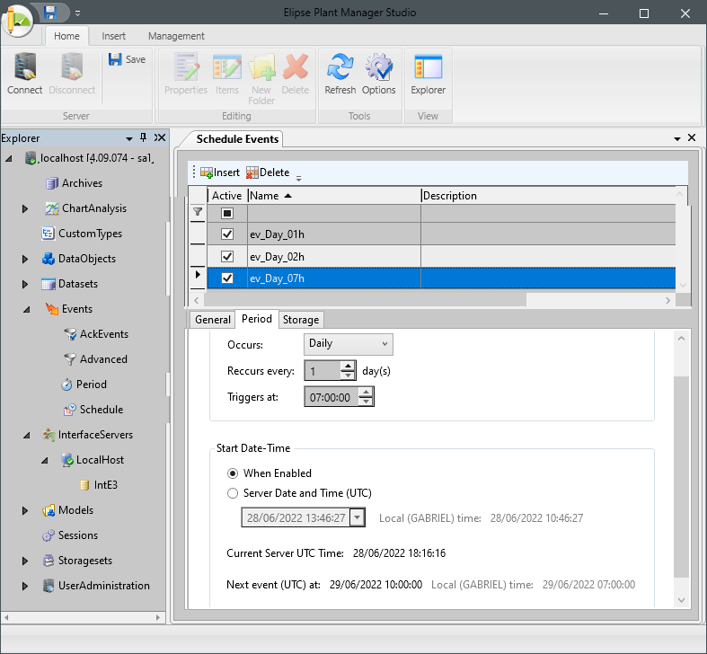The width and height of the screenshot is (707, 654).
Task: Click the Insert event button
Action: tap(220, 172)
